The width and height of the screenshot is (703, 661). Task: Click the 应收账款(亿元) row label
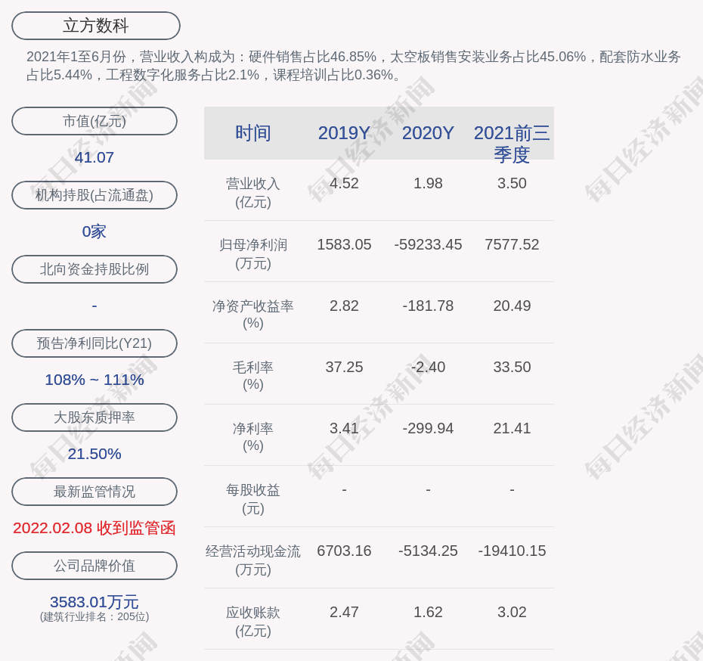pyautogui.click(x=253, y=622)
